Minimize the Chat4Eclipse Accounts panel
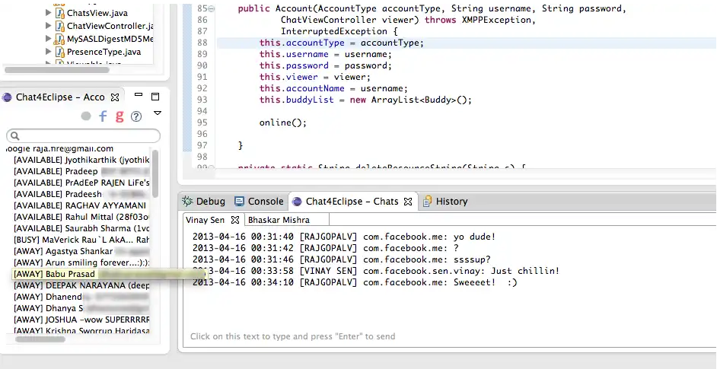 point(139,95)
